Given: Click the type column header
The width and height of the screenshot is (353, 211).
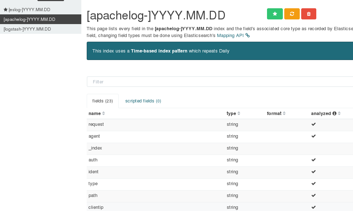Looking at the screenshot, I should point(231,113).
